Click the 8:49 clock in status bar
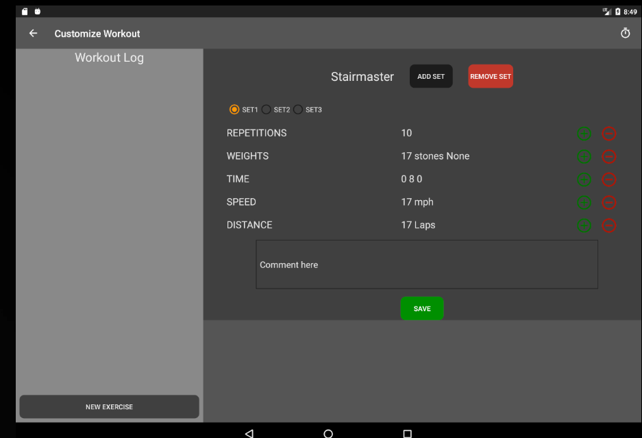This screenshot has width=642, height=438. (x=630, y=12)
